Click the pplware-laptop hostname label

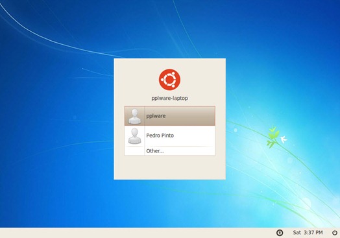tap(169, 98)
